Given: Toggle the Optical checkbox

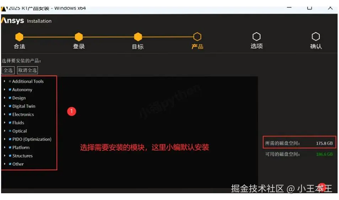Looking at the screenshot, I should (10, 131).
